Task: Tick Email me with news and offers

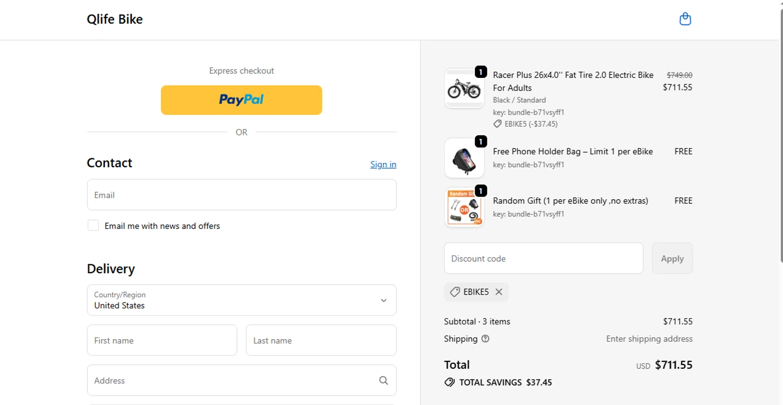Action: [93, 225]
